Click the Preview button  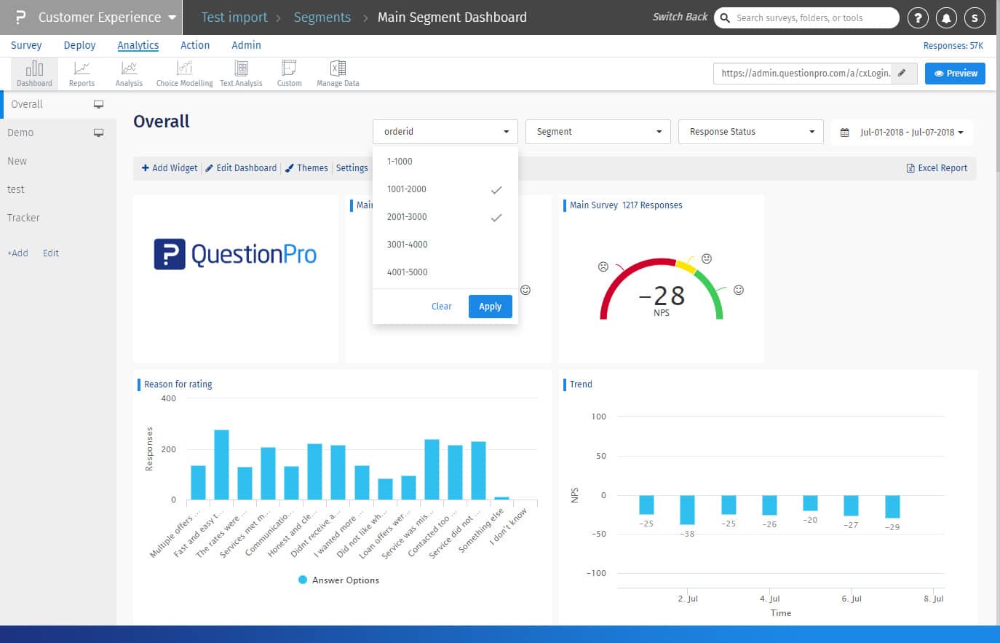point(955,74)
